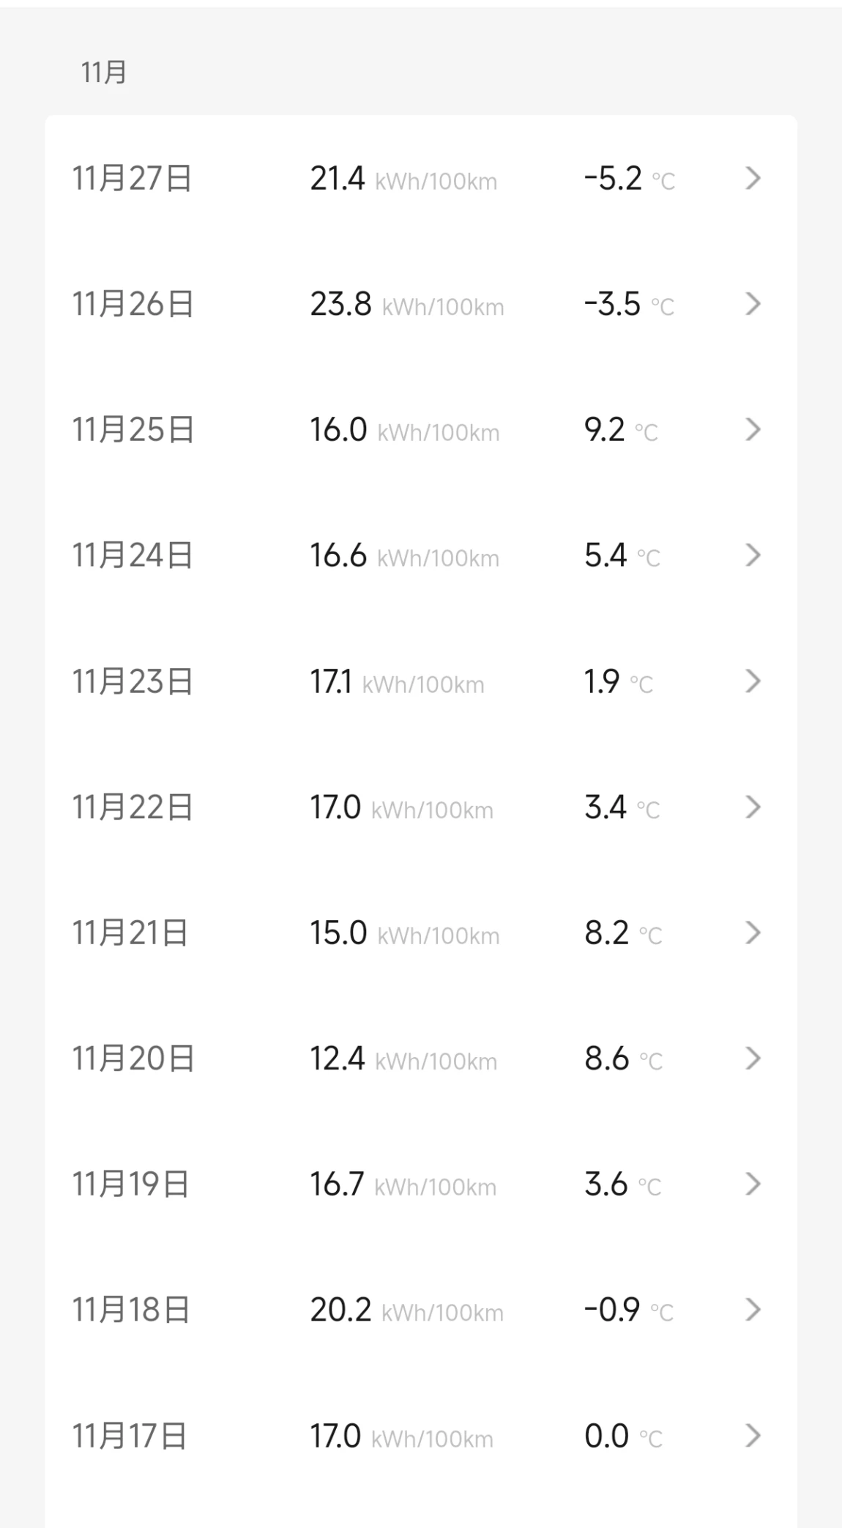Tap the chevron arrow for 11月26日
The height and width of the screenshot is (1528, 842).
click(753, 304)
